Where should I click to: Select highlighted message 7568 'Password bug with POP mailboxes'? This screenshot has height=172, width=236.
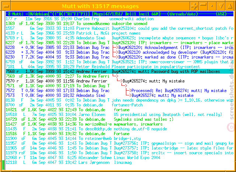click(x=120, y=71)
